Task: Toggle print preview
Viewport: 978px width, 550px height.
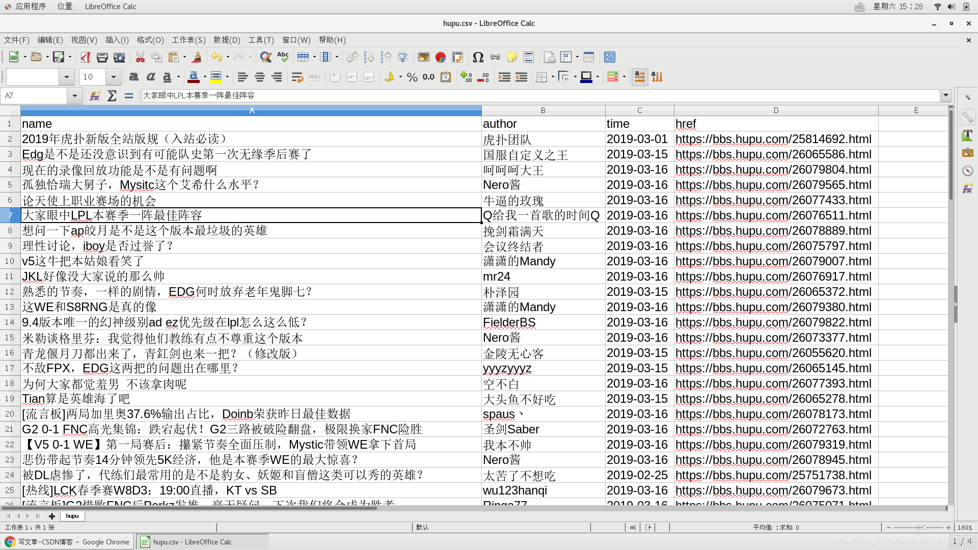Action: click(119, 57)
